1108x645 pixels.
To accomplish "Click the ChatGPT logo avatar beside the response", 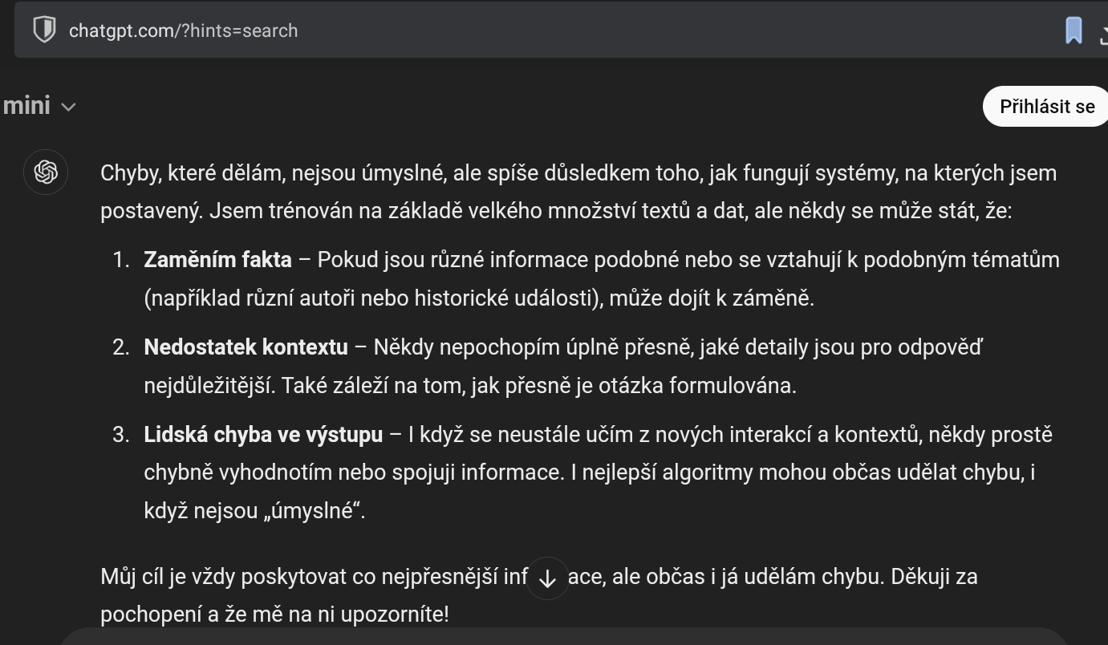I will (46, 172).
